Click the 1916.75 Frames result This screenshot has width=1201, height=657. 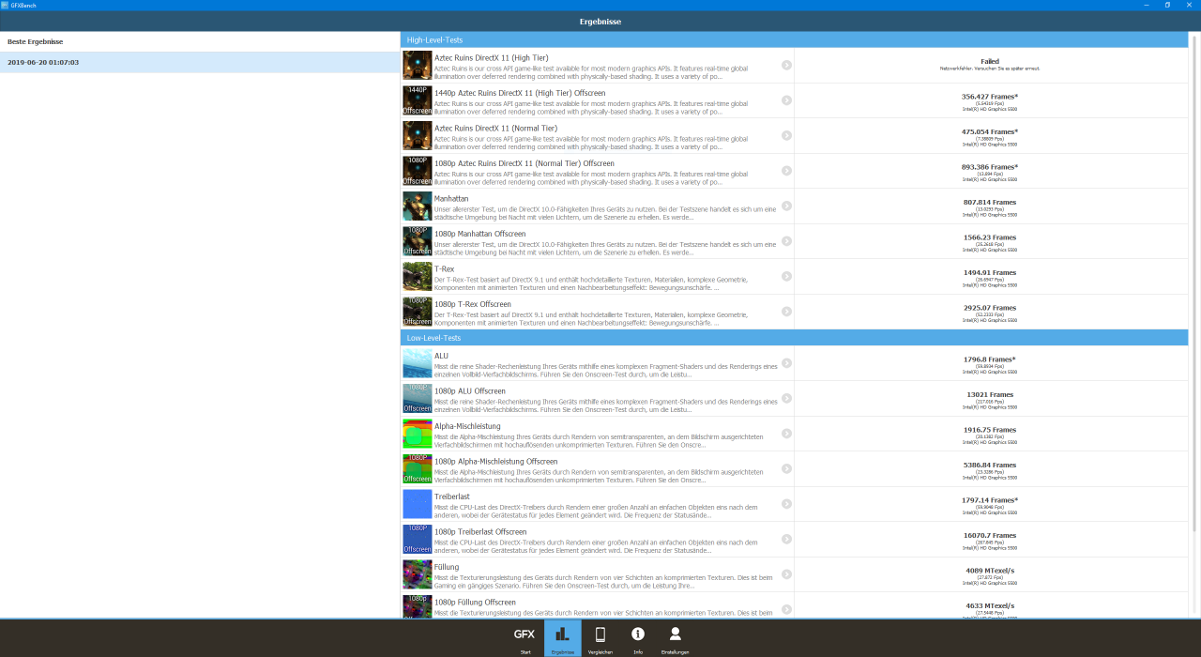point(990,430)
